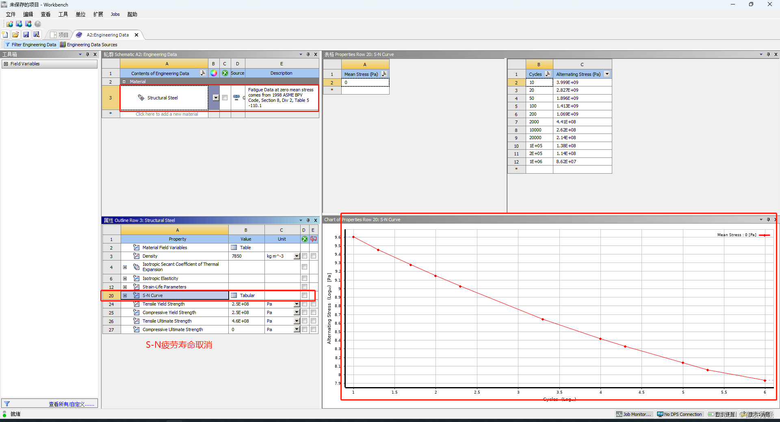Open Alternating Stress (Pa) header dropdown
780x422 pixels.
(x=607, y=74)
